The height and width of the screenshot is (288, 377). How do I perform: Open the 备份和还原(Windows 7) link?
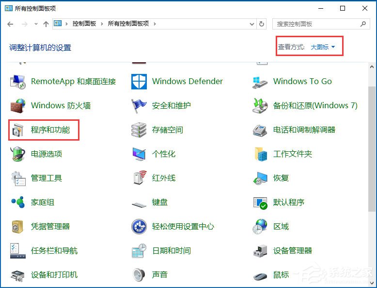[x=315, y=106]
